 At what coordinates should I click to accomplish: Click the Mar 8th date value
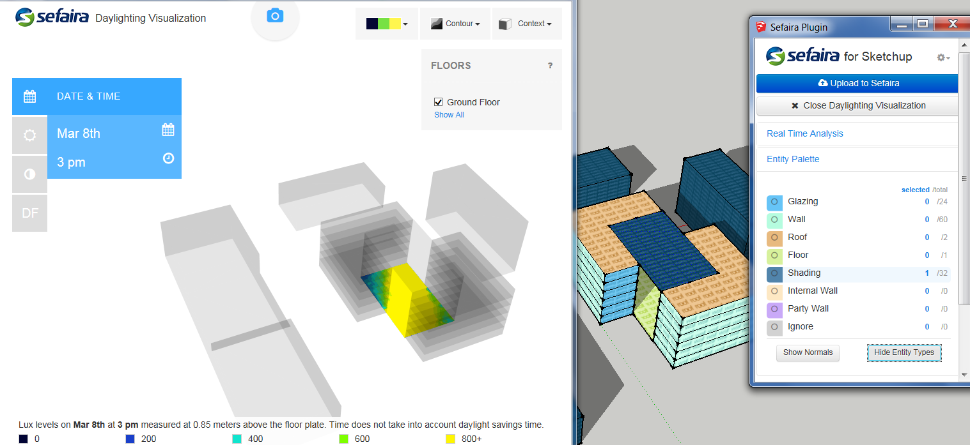(79, 133)
